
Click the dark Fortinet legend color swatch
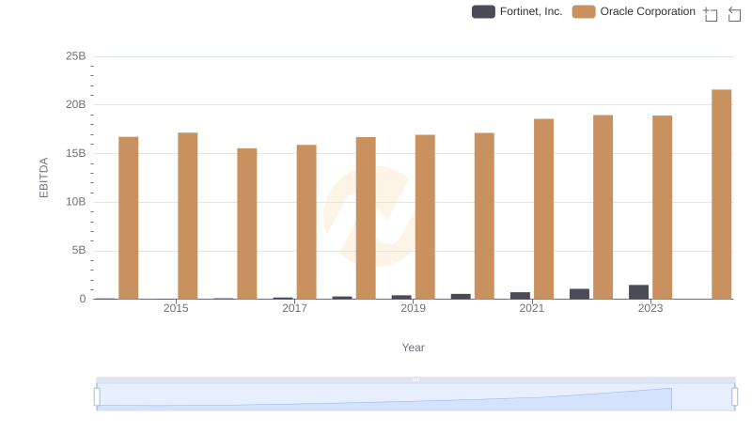point(483,11)
